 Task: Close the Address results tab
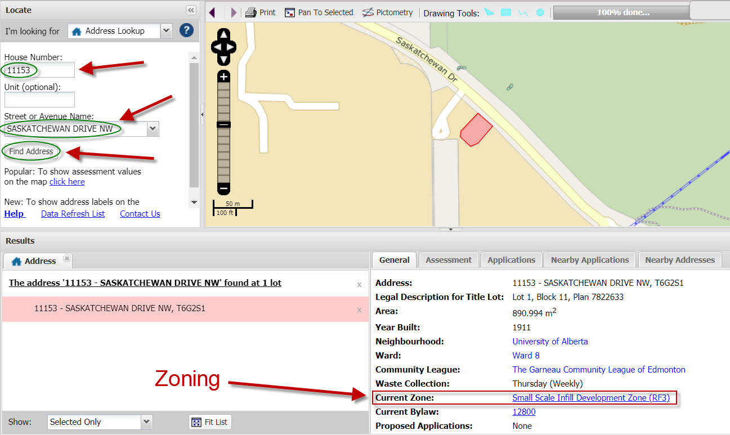pyautogui.click(x=66, y=258)
